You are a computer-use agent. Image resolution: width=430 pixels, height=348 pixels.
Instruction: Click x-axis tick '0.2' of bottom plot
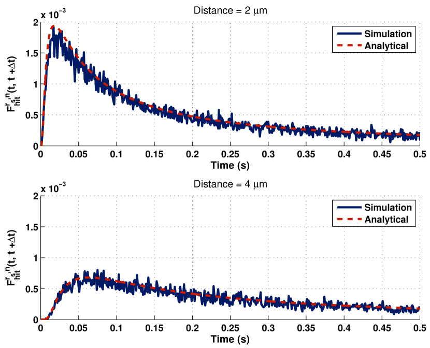point(192,328)
